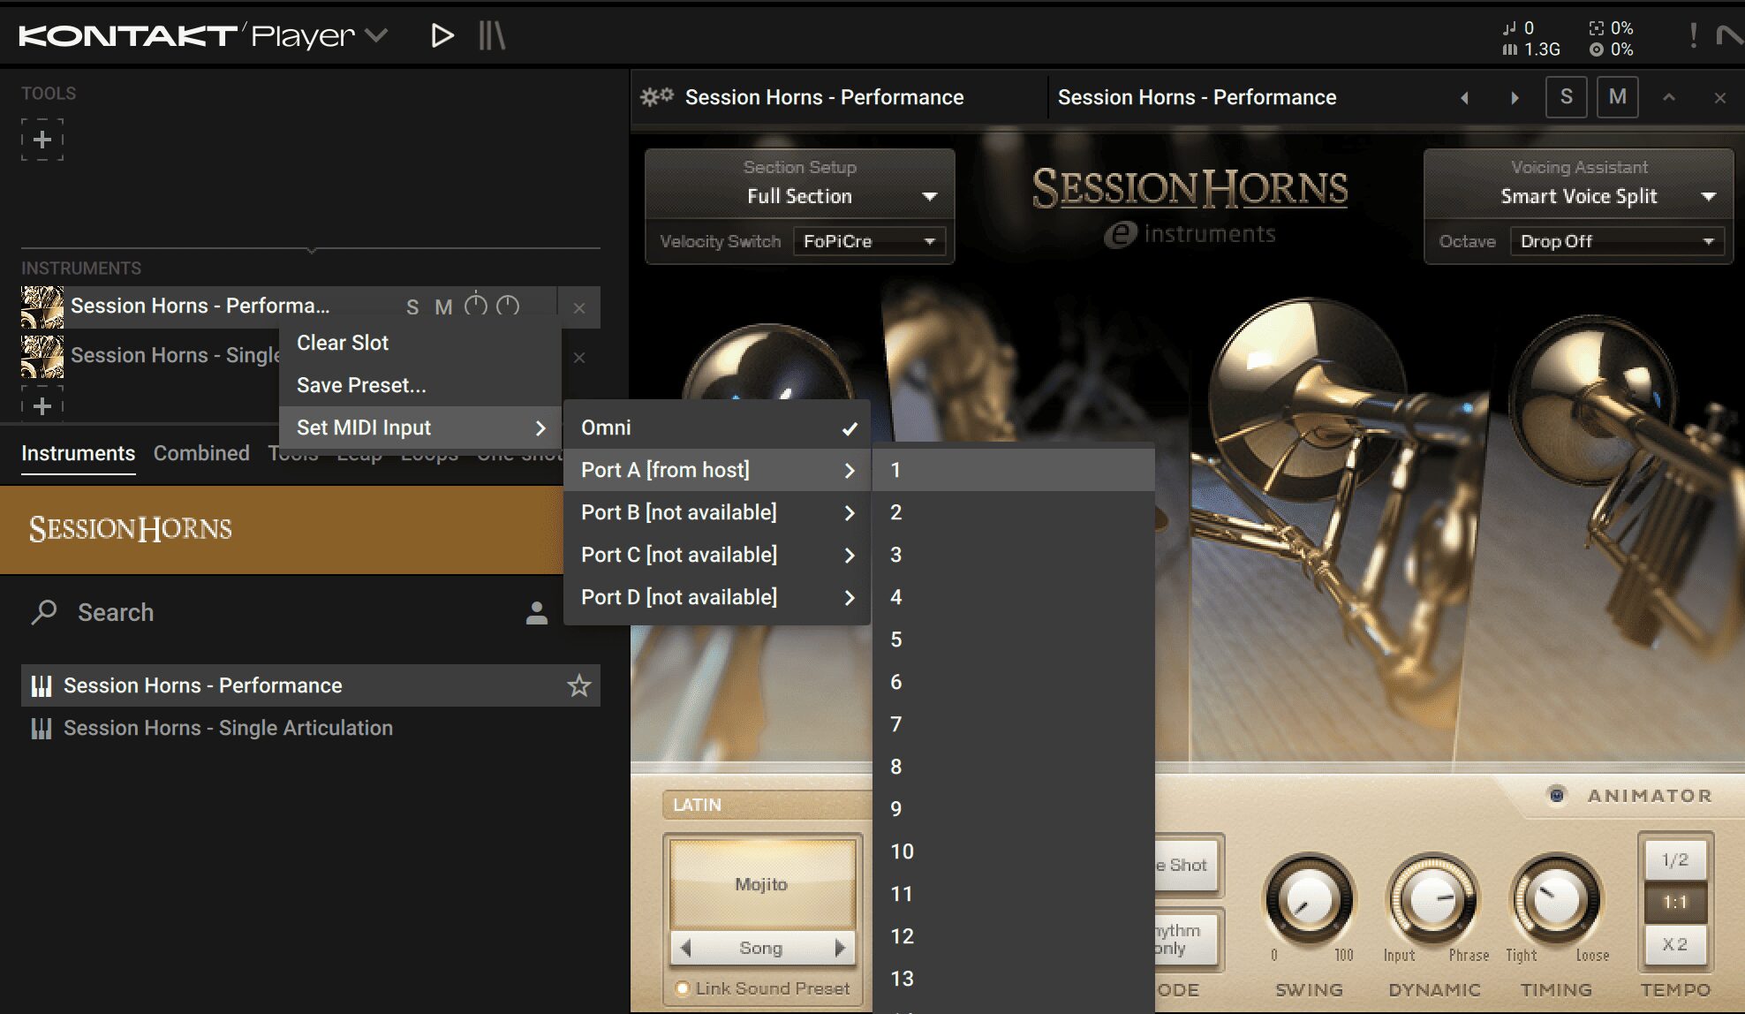Click the Session Horns library banner
1745x1014 pixels.
(282, 529)
